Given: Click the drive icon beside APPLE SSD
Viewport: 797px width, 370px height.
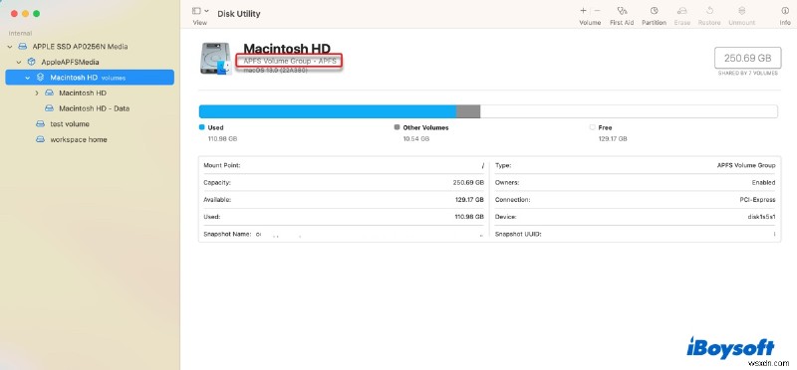Looking at the screenshot, I should pyautogui.click(x=22, y=47).
